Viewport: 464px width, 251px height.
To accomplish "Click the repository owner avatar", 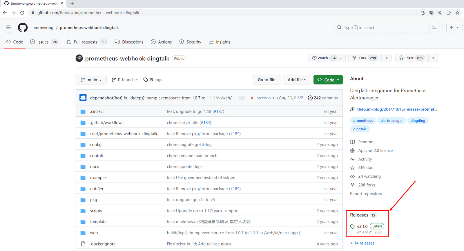I will pyautogui.click(x=79, y=58).
